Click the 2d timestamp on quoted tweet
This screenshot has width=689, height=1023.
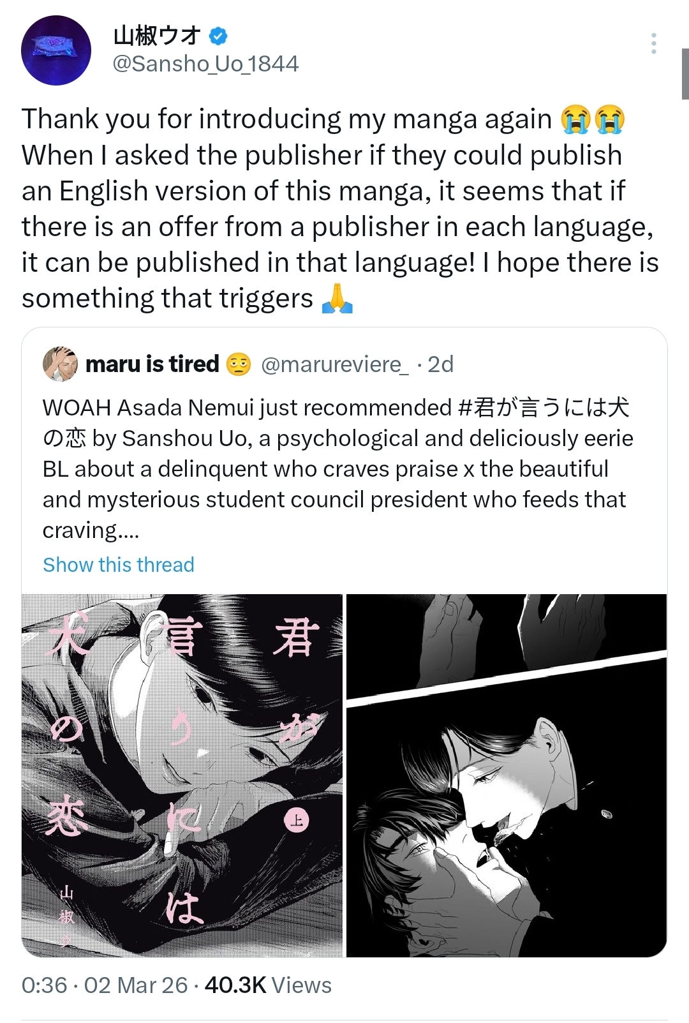click(x=440, y=364)
